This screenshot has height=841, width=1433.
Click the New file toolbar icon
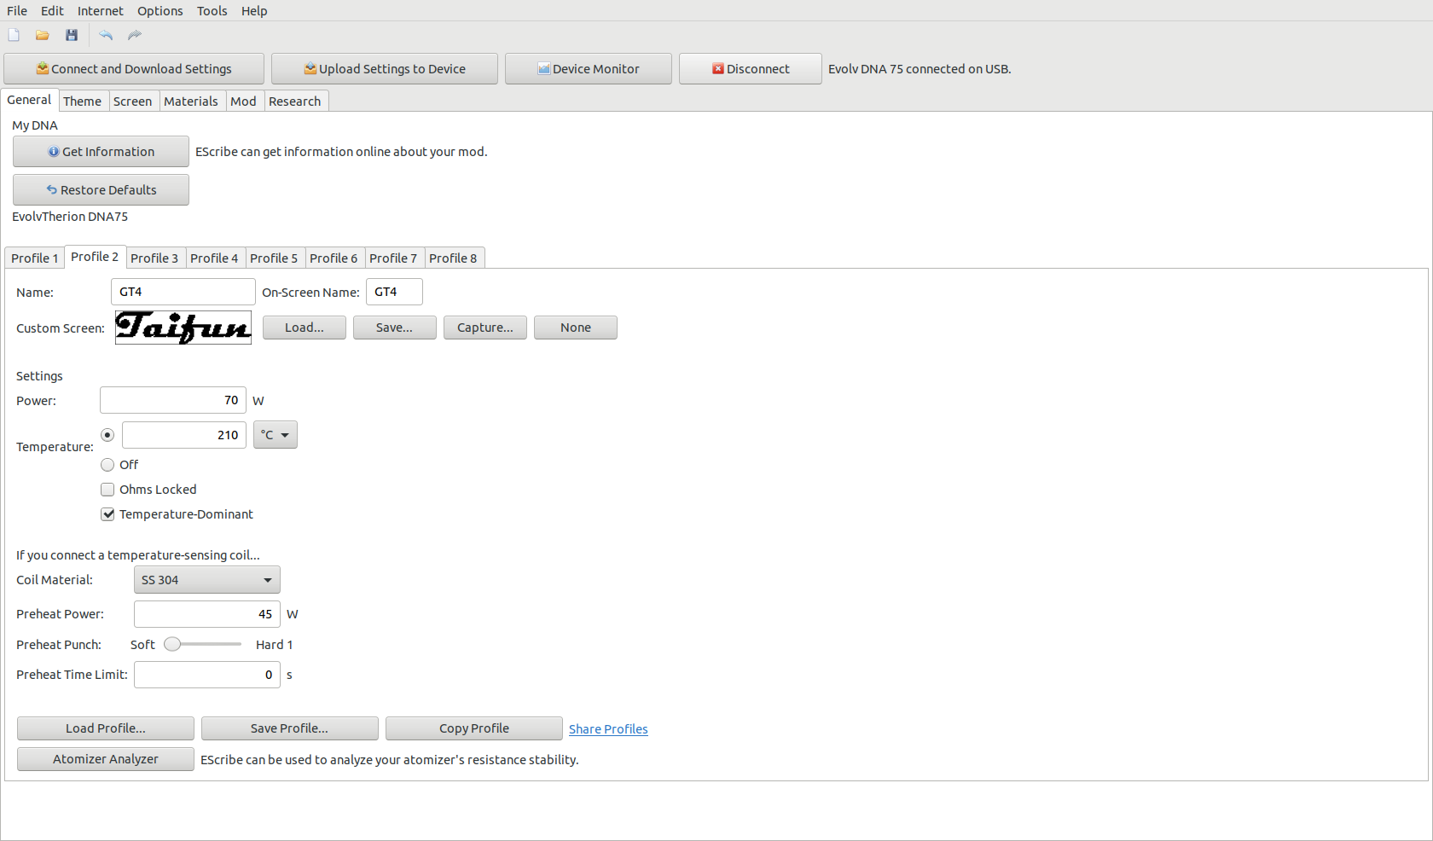pos(14,35)
